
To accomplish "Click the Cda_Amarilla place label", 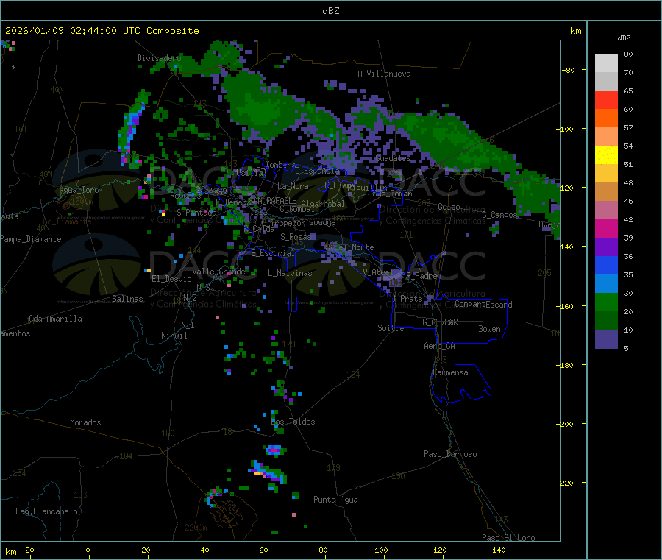I will (x=55, y=319).
